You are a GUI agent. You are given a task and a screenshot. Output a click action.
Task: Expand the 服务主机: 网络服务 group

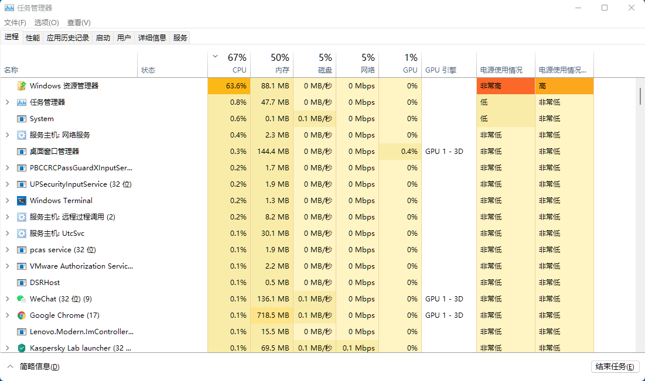(8, 135)
